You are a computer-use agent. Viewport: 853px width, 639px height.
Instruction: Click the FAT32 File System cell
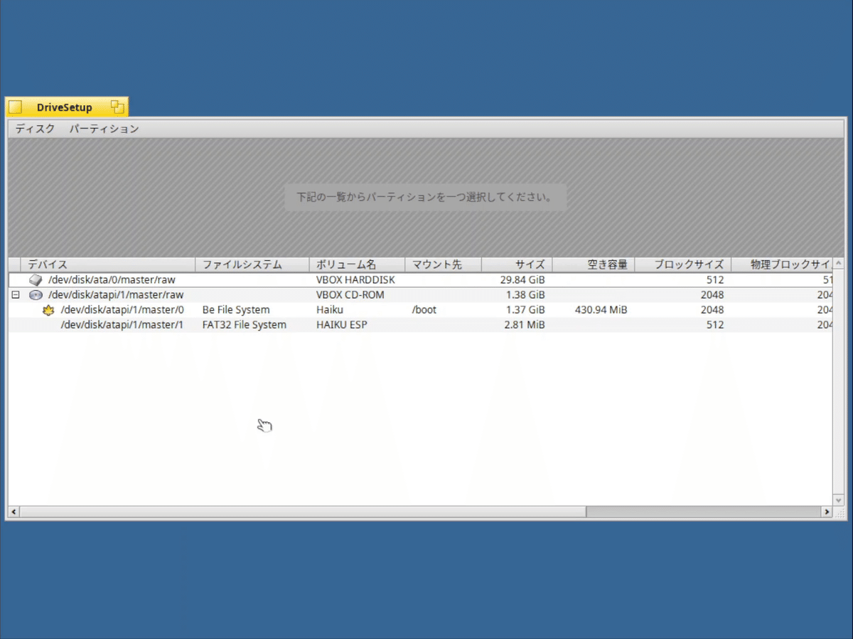[x=245, y=325]
